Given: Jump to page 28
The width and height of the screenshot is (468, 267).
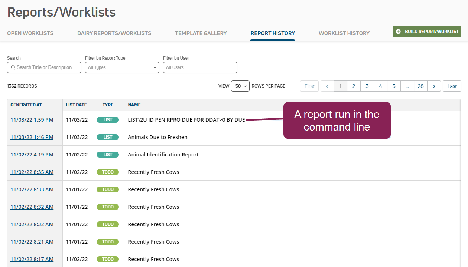Looking at the screenshot, I should [x=420, y=86].
